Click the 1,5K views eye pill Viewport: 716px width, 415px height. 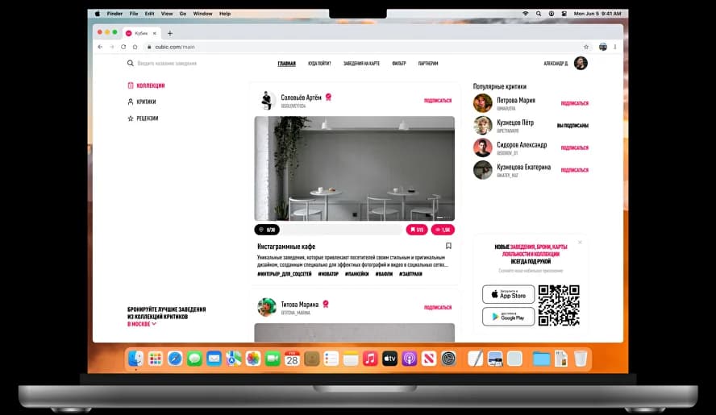coord(443,230)
